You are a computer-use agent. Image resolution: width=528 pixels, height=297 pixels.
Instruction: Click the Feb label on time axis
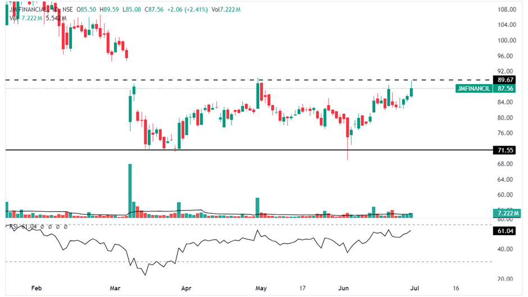tap(37, 288)
